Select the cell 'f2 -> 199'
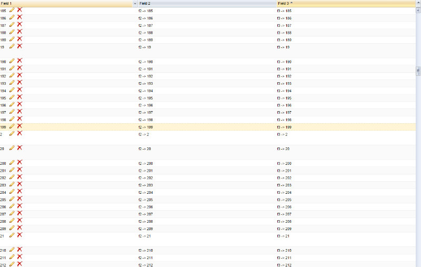 [146, 127]
